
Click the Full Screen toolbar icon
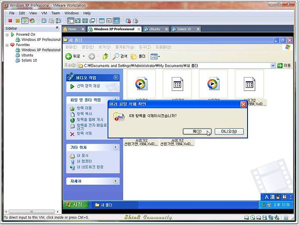(85, 21)
